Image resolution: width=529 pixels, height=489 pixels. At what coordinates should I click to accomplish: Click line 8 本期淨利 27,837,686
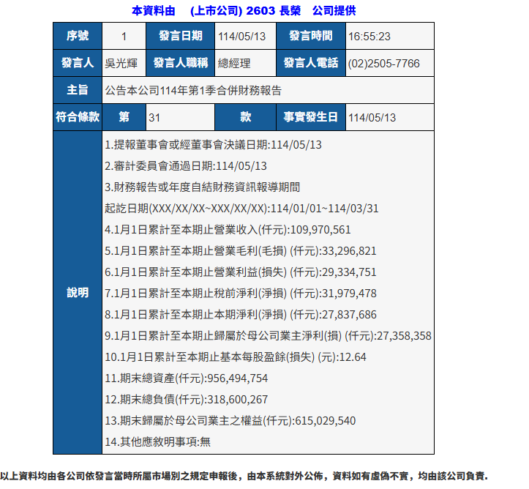[241, 315]
